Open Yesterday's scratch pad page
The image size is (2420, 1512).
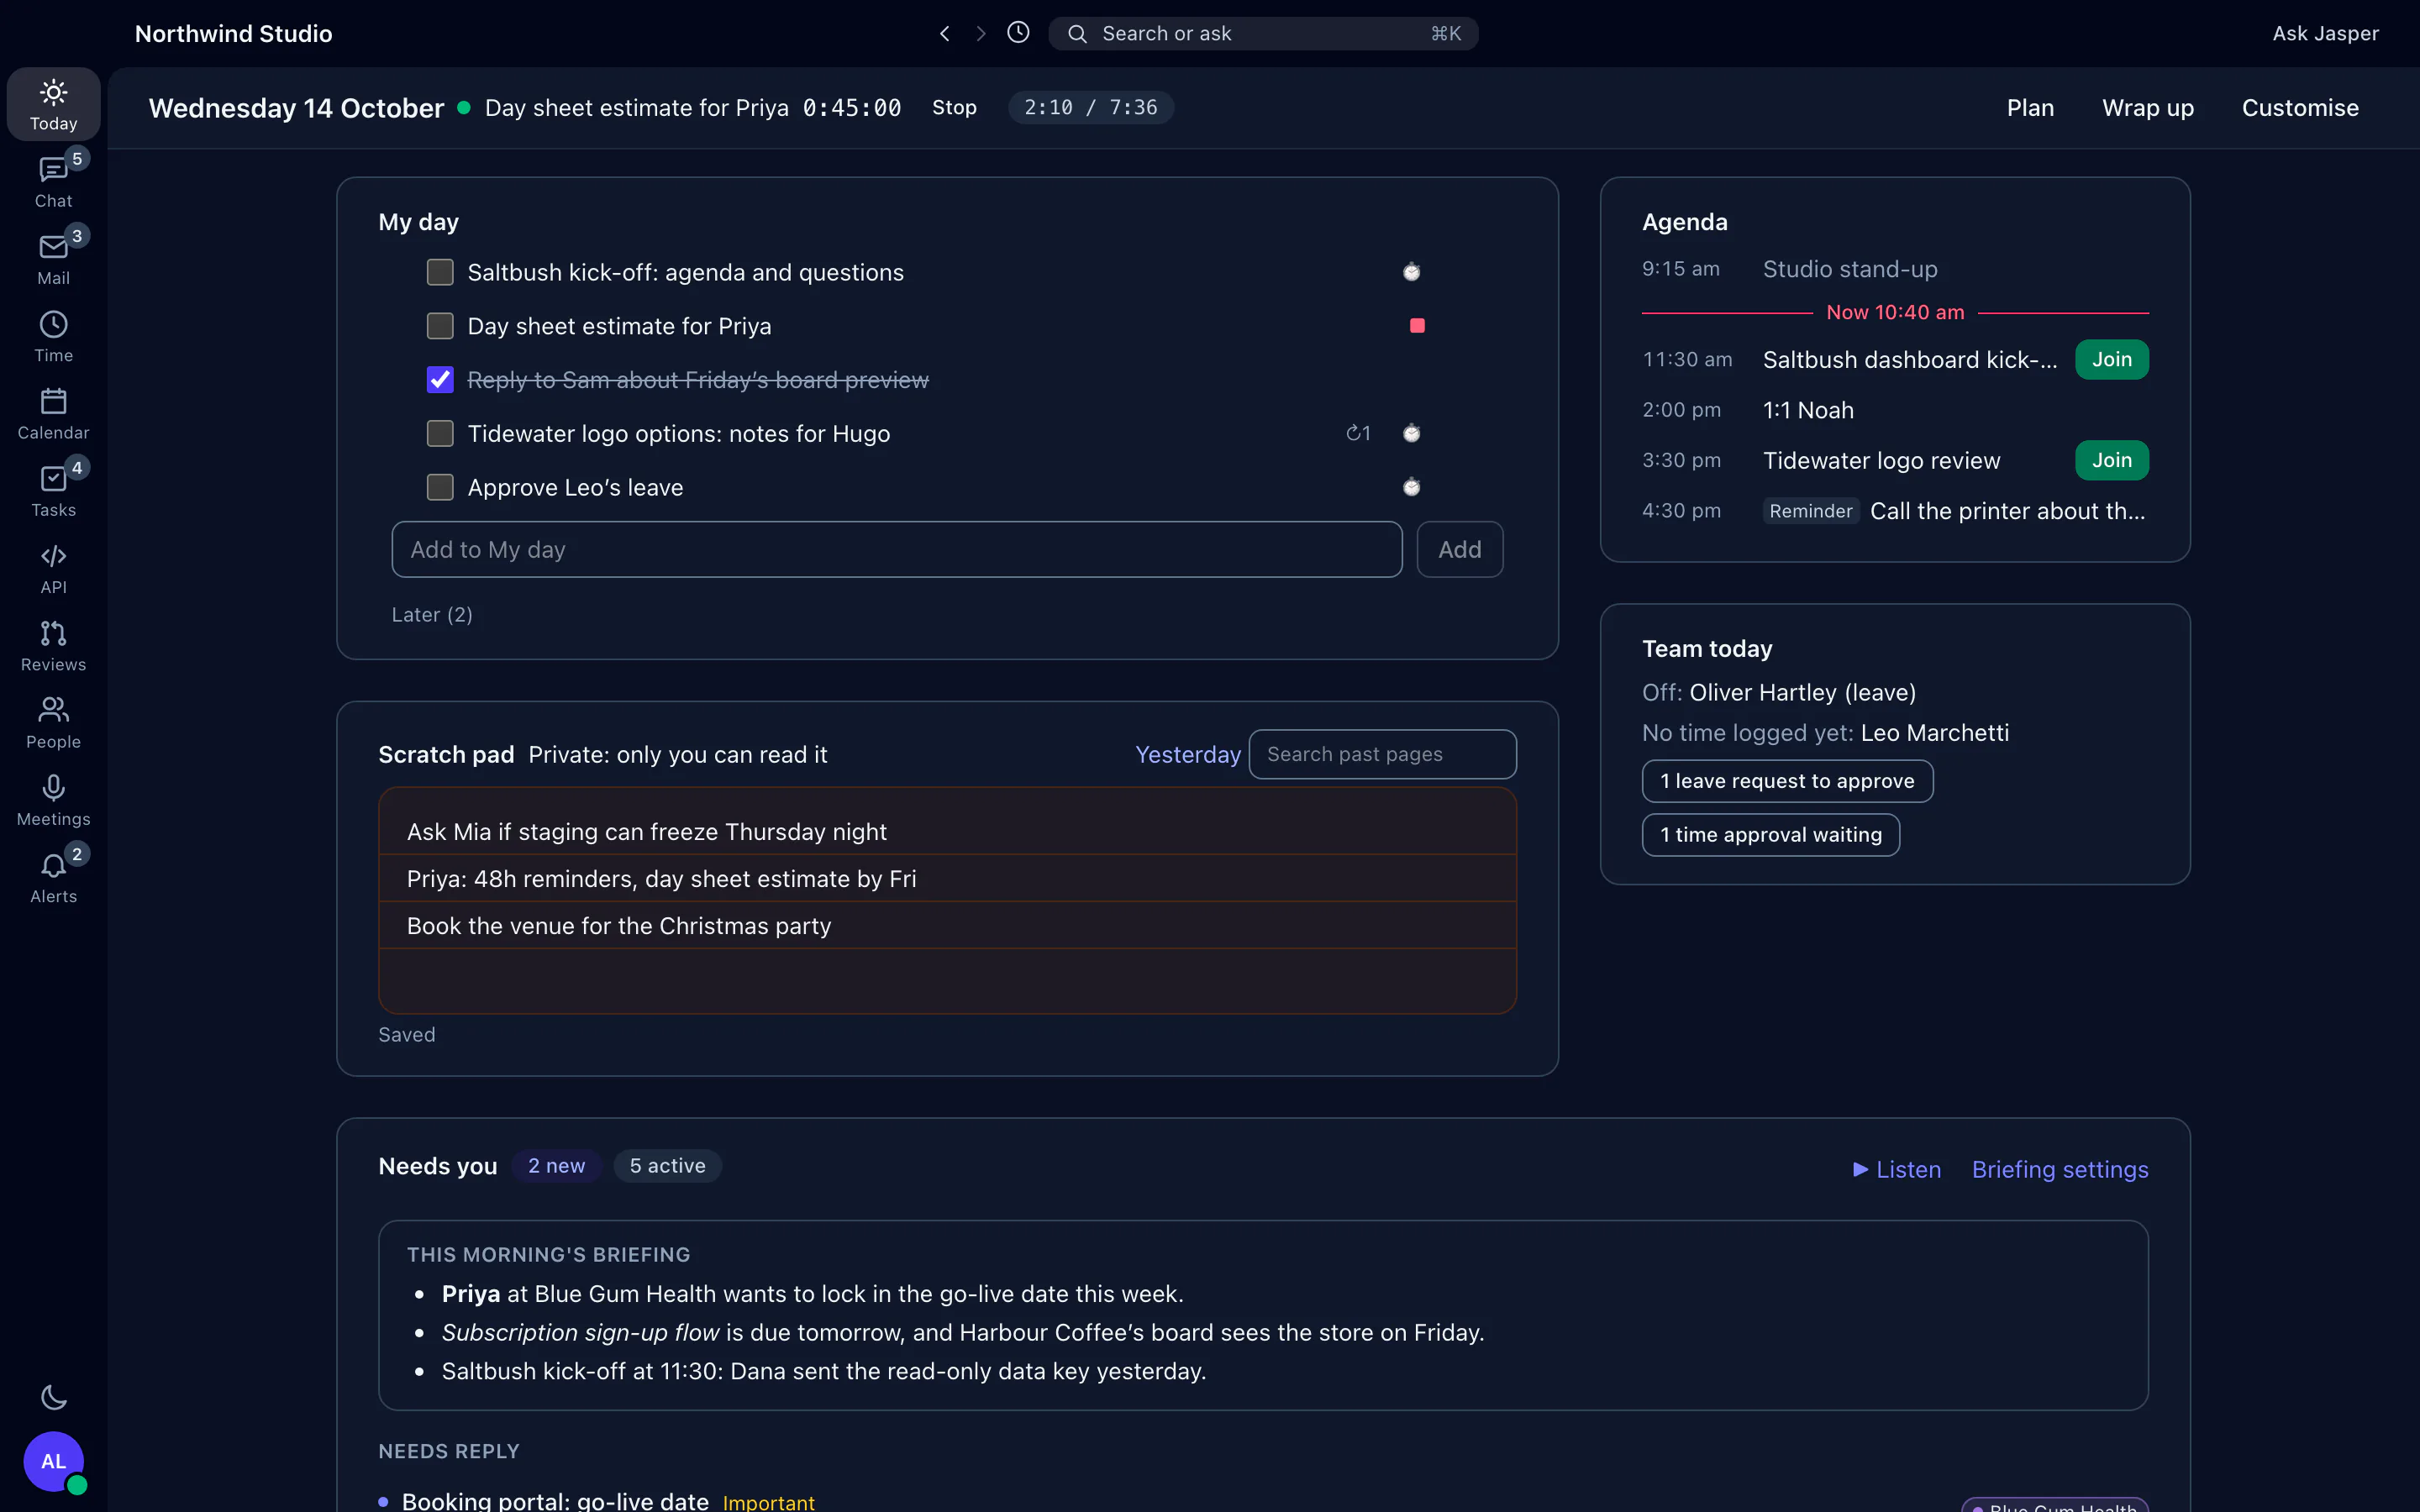(x=1187, y=755)
